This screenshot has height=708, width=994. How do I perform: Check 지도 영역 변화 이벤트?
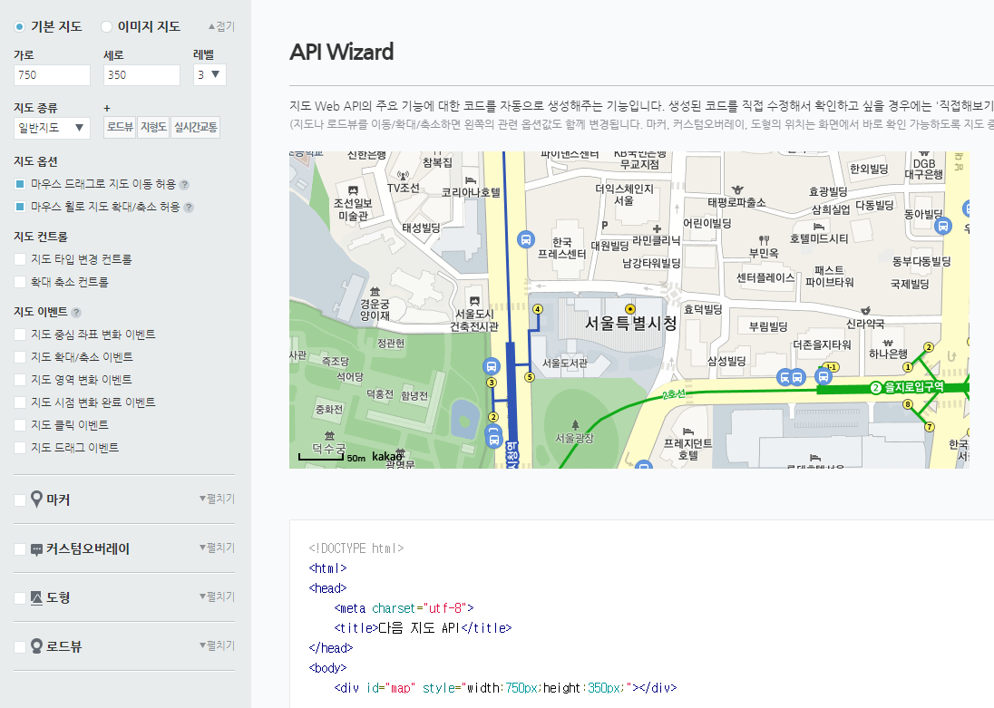click(20, 380)
